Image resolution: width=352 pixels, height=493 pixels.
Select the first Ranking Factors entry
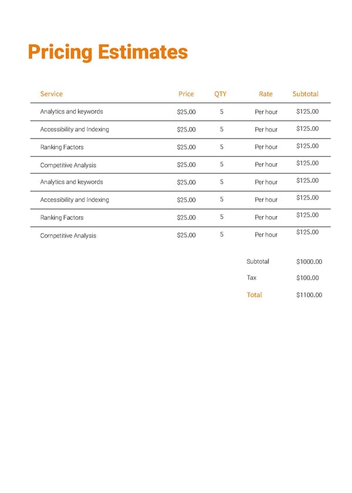pos(62,147)
